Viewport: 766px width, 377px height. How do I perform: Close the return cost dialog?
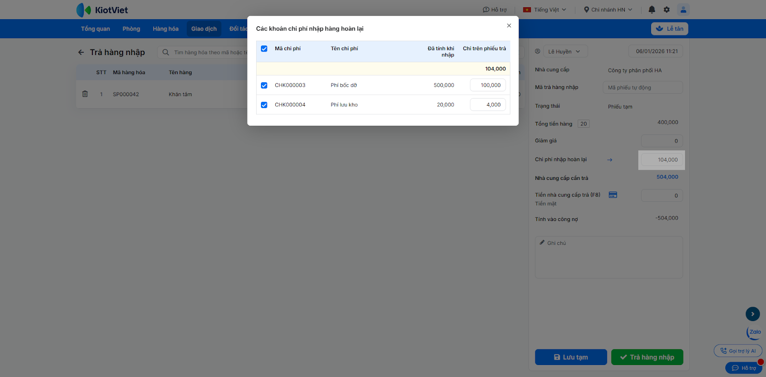point(509,26)
